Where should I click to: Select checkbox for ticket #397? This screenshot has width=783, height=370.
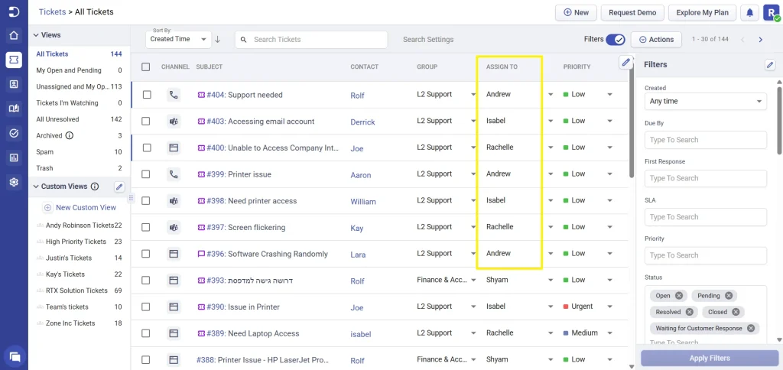coord(146,227)
